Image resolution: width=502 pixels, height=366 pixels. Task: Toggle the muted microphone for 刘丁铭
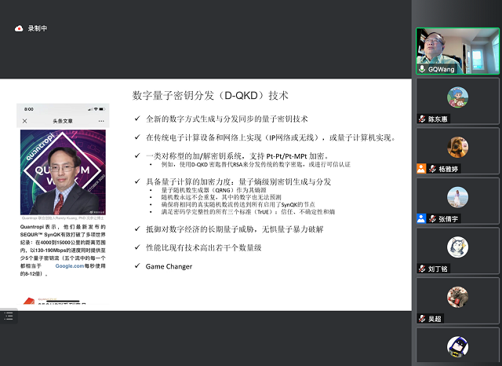point(422,269)
